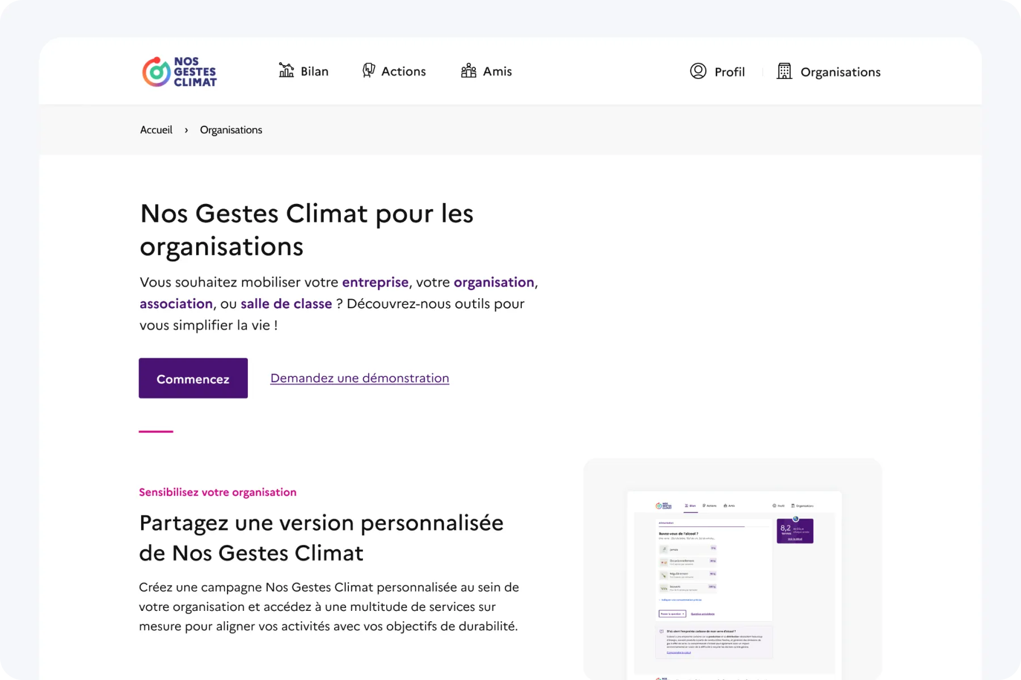
Task: Open the Actions menu item
Action: tap(394, 71)
